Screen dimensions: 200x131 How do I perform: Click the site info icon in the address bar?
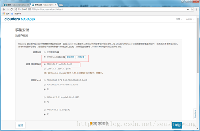point(16,9)
